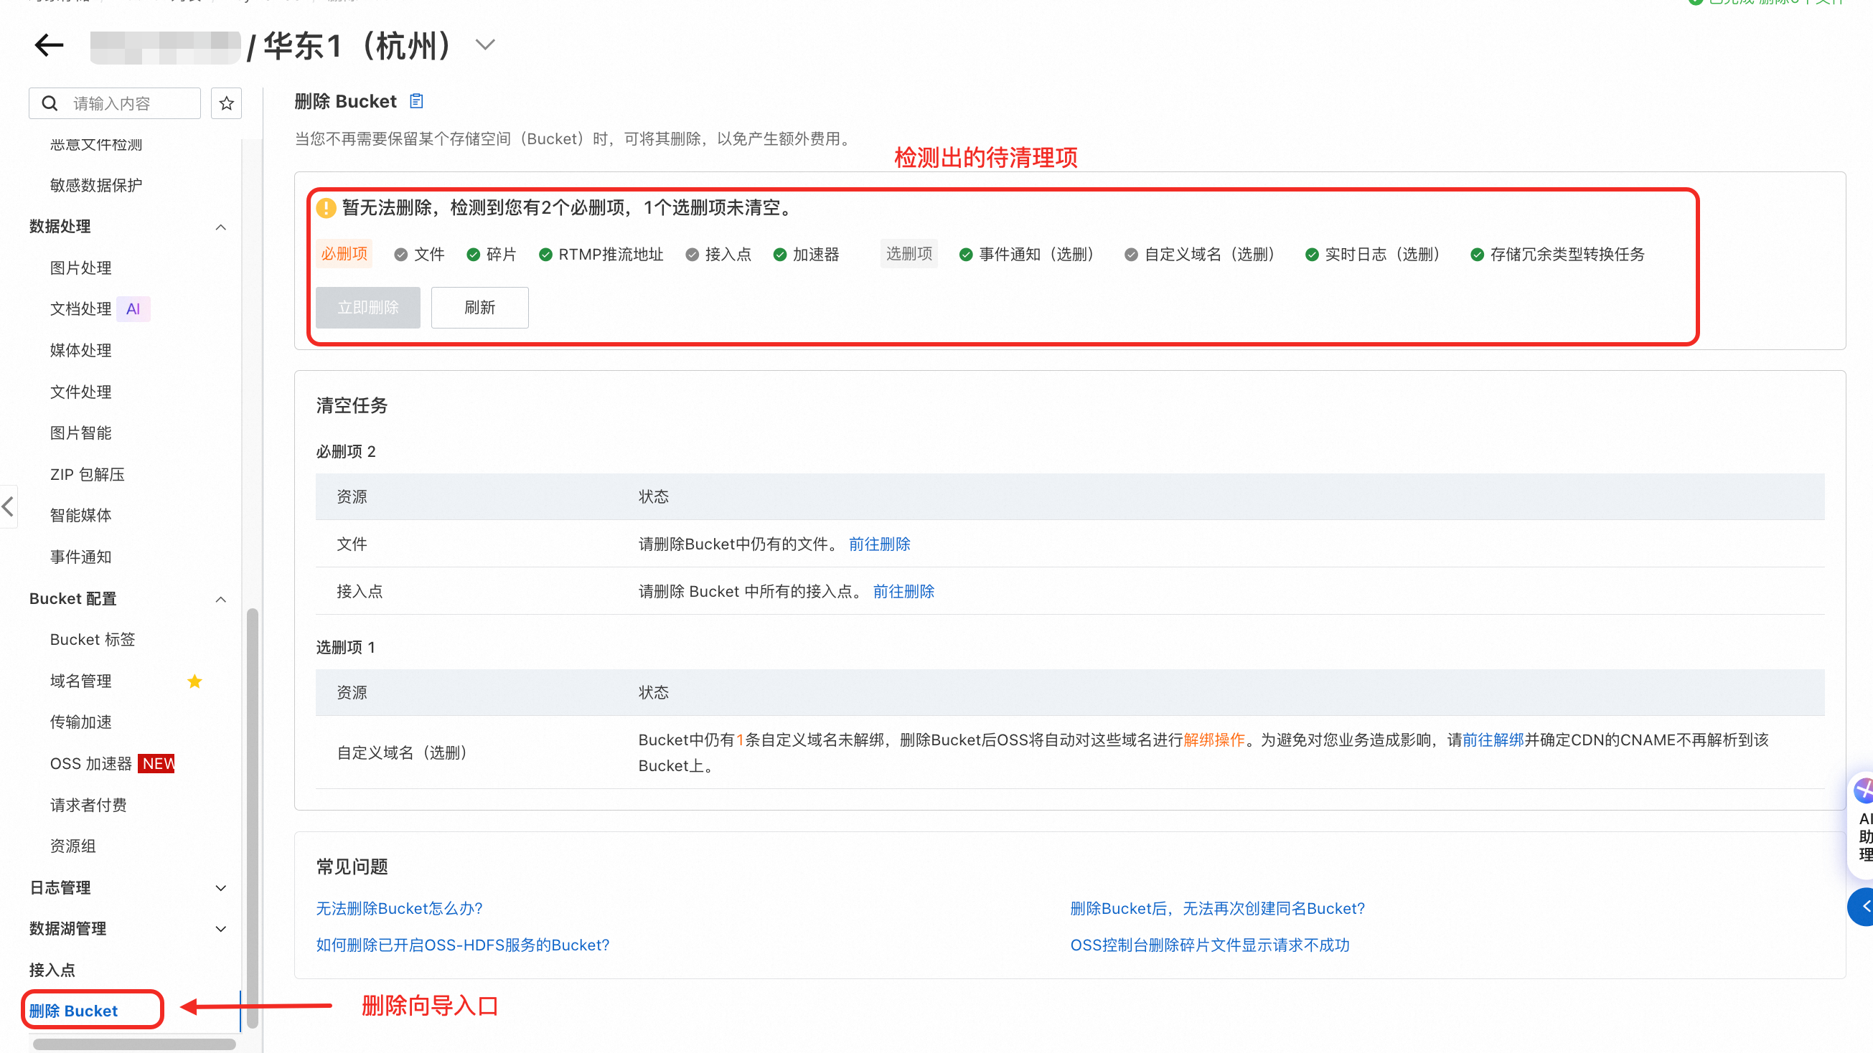This screenshot has width=1873, height=1053.
Task: Click the 文件 status check icon
Action: point(400,255)
